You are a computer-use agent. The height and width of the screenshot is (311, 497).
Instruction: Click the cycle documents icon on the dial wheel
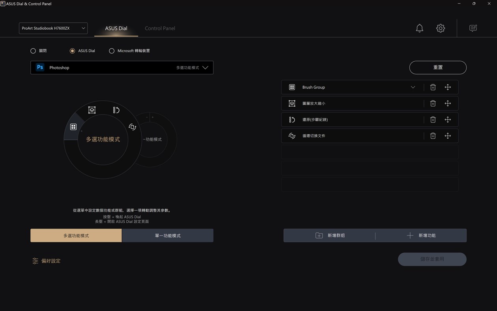pyautogui.click(x=132, y=127)
